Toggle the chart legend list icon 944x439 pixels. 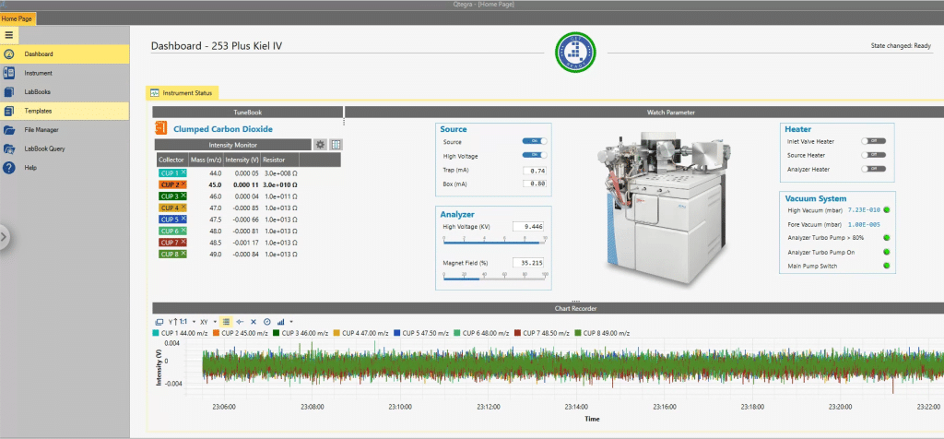tap(227, 322)
